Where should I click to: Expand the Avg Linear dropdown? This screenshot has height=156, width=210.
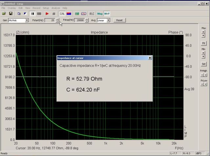pyautogui.click(x=108, y=20)
